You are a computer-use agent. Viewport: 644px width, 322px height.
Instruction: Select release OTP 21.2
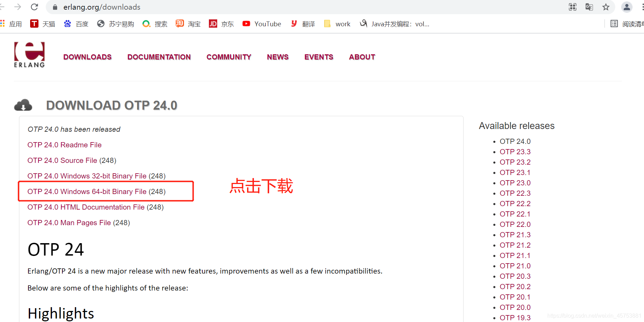[515, 245]
